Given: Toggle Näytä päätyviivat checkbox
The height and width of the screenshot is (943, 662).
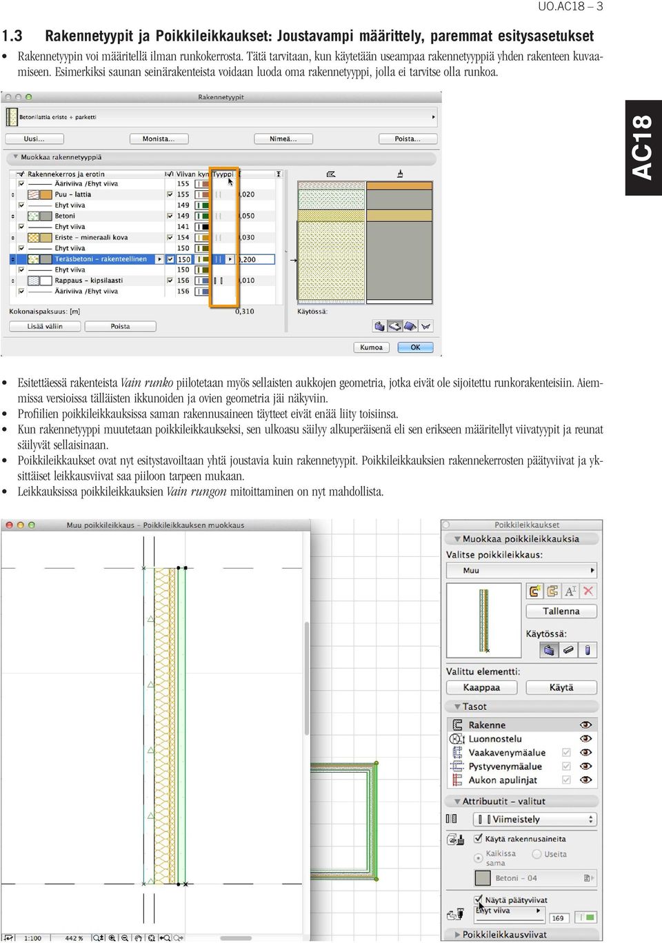Looking at the screenshot, I should 478,900.
